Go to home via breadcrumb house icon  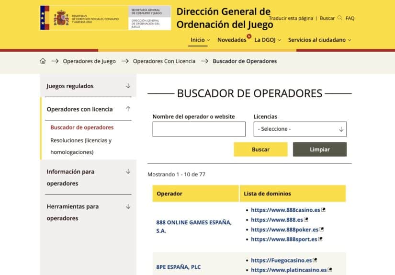(x=43, y=61)
